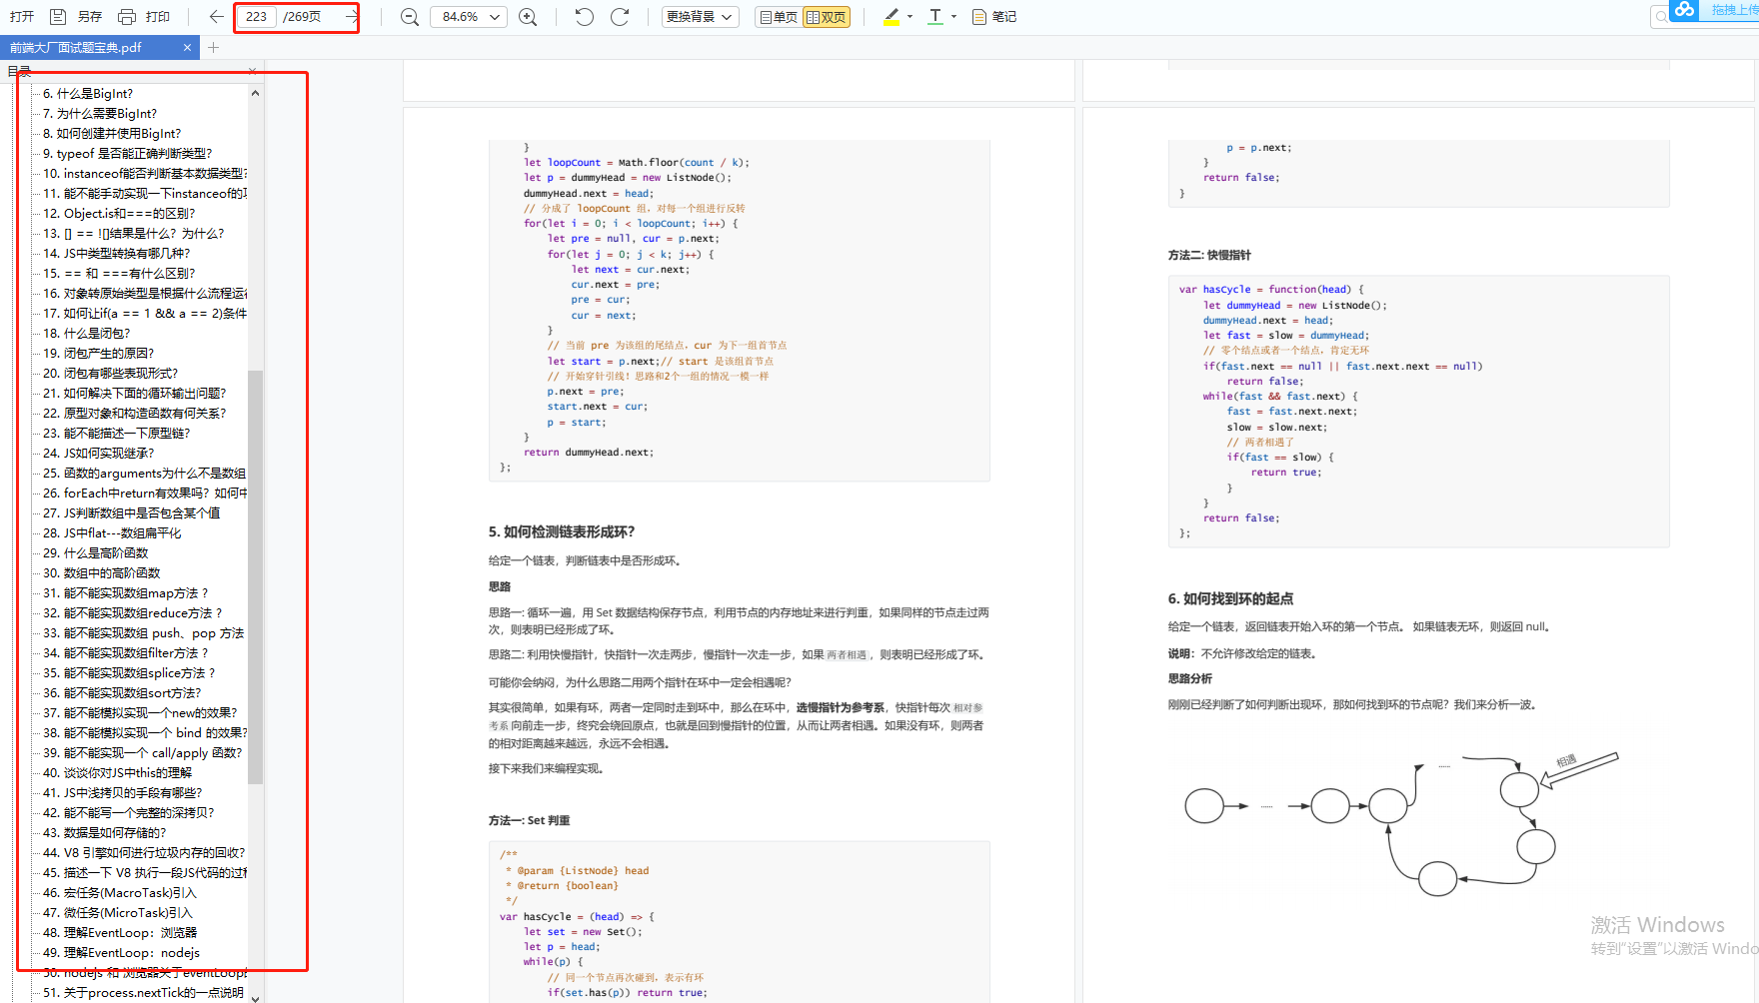Open outline item 40. 谈谈你对JS中this的理解

118,772
